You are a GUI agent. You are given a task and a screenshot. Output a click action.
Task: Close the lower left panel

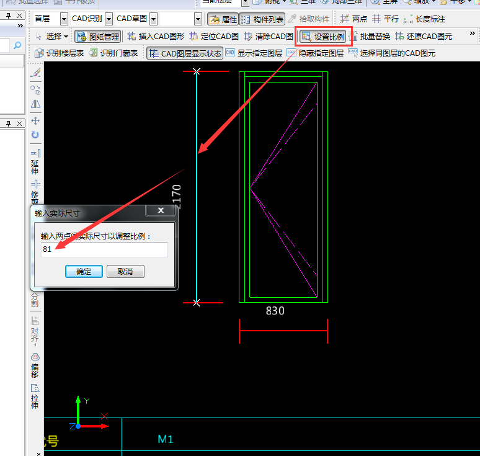[20, 123]
